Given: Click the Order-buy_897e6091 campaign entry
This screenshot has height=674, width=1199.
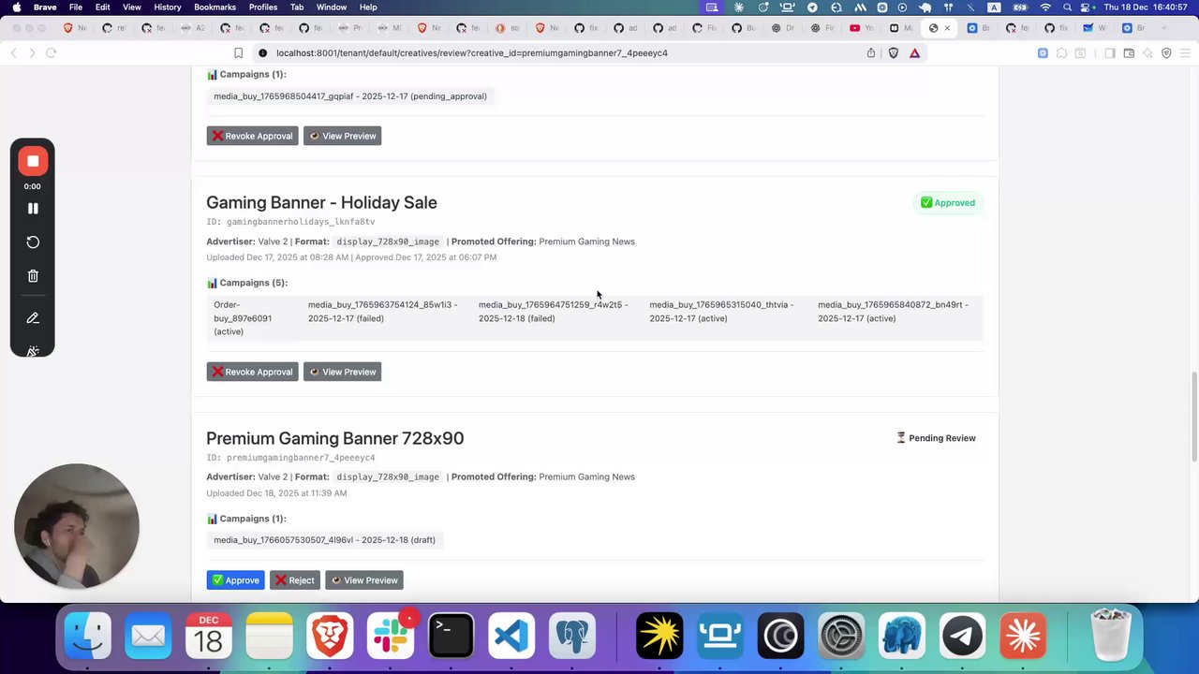Looking at the screenshot, I should [243, 318].
